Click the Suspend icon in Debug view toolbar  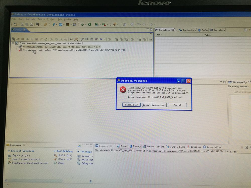tap(32, 39)
